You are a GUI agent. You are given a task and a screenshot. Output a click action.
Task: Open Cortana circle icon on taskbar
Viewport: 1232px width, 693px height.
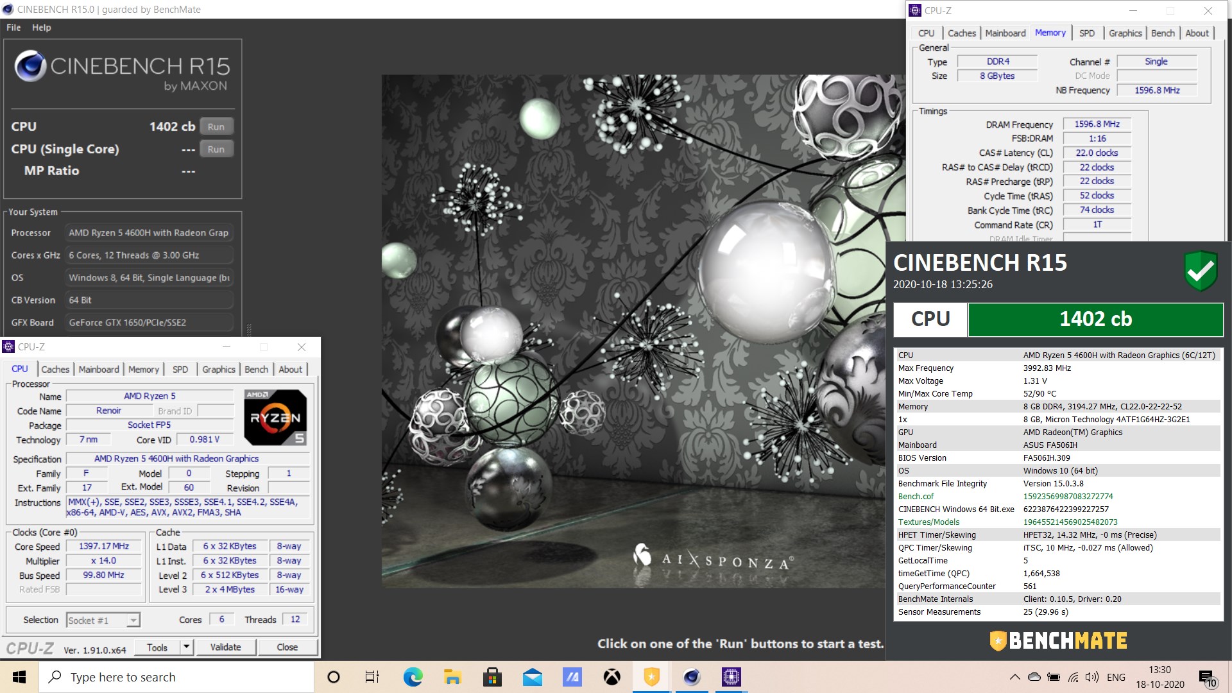coord(333,677)
